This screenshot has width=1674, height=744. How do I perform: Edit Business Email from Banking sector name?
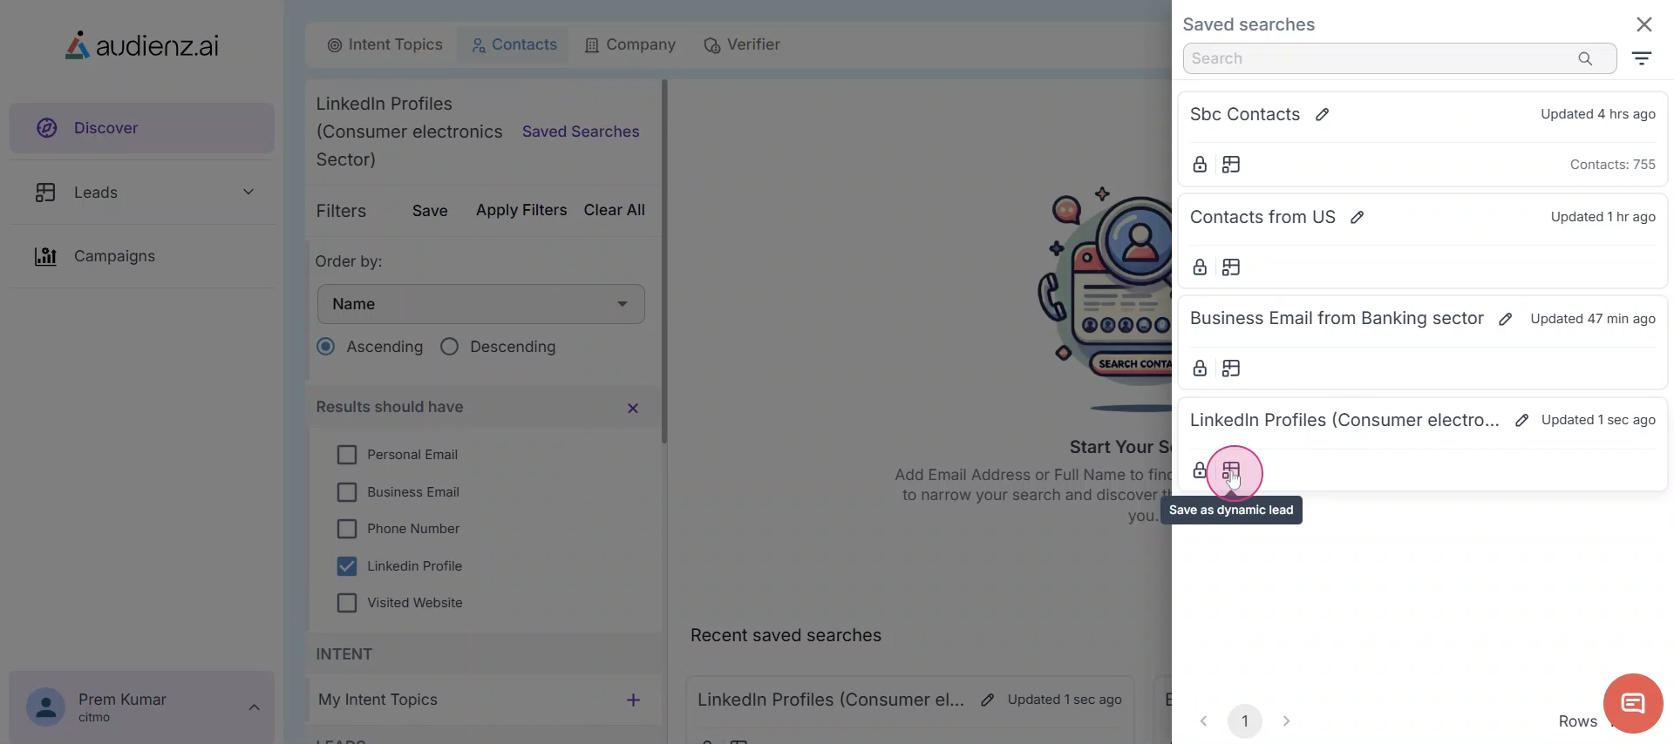pos(1506,319)
